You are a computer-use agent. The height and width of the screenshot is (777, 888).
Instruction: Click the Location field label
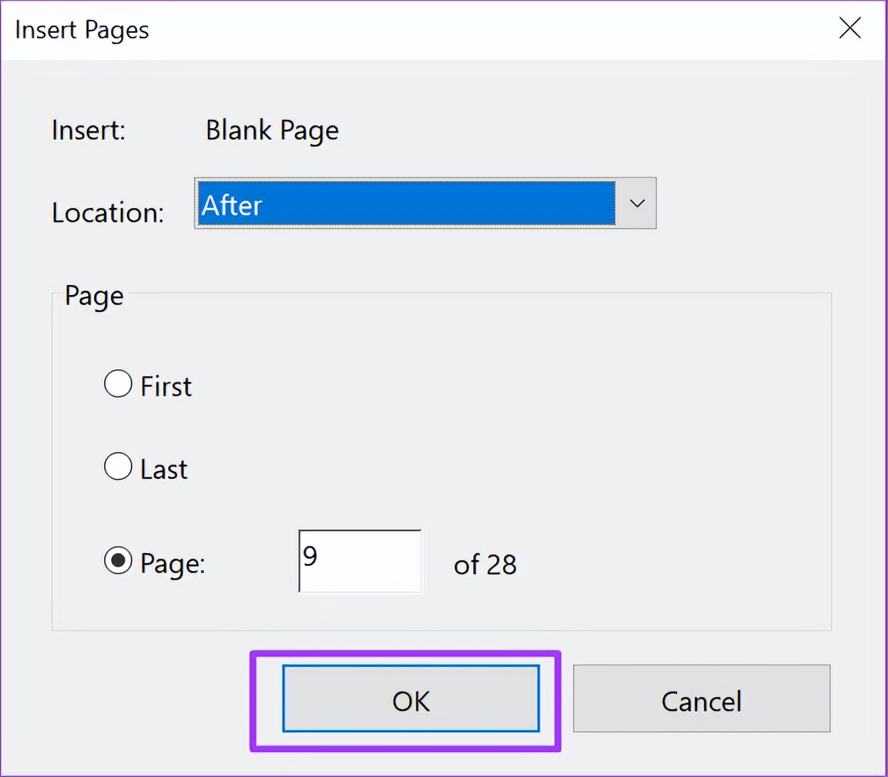click(x=107, y=212)
